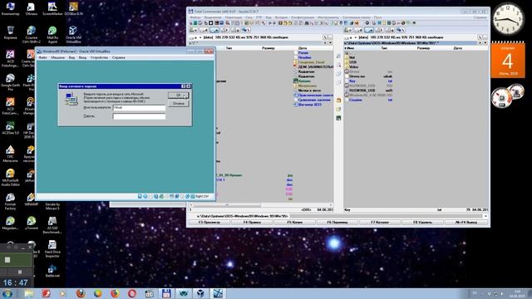Open the right panel directory history dropdown arrow
The image size is (532, 299).
(485, 43)
